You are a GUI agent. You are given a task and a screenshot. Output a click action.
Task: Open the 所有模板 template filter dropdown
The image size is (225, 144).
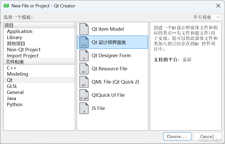(207, 17)
